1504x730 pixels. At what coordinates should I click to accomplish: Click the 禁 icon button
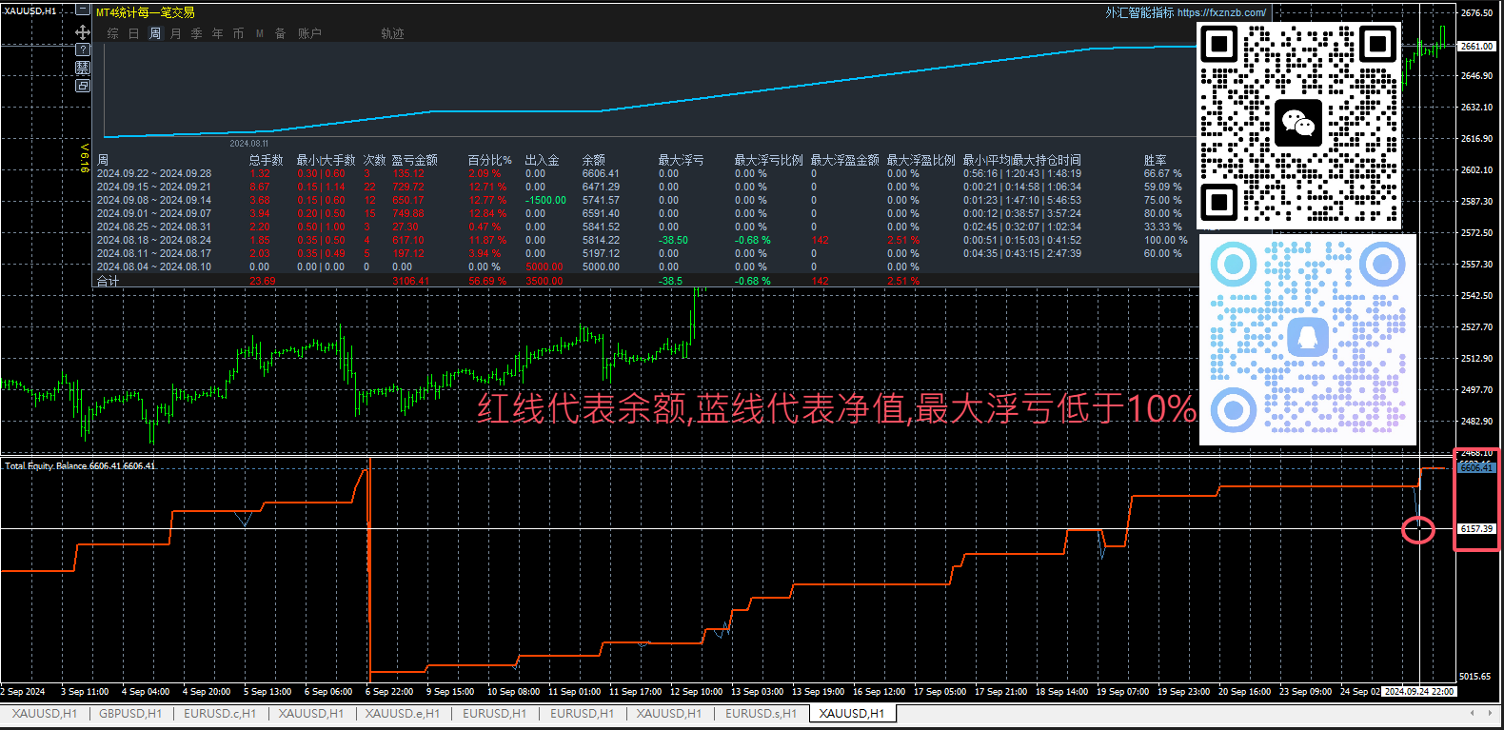83,68
